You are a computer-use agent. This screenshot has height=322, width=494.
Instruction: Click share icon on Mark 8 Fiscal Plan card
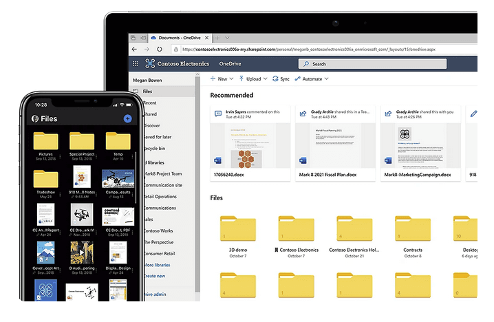[303, 114]
